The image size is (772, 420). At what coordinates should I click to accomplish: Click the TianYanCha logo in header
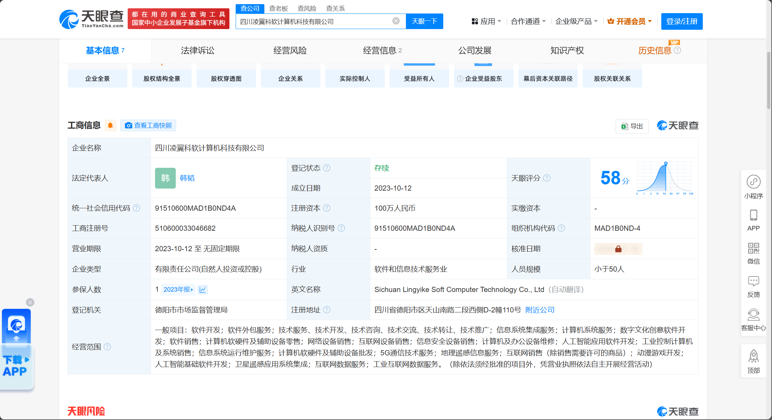pos(91,19)
